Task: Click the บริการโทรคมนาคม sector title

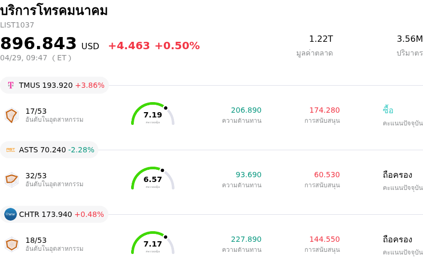Action: [x=54, y=10]
